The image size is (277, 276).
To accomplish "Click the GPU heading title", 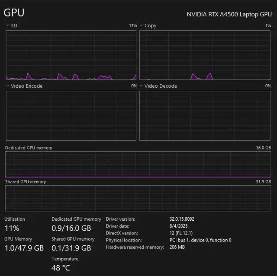I will pyautogui.click(x=14, y=13).
